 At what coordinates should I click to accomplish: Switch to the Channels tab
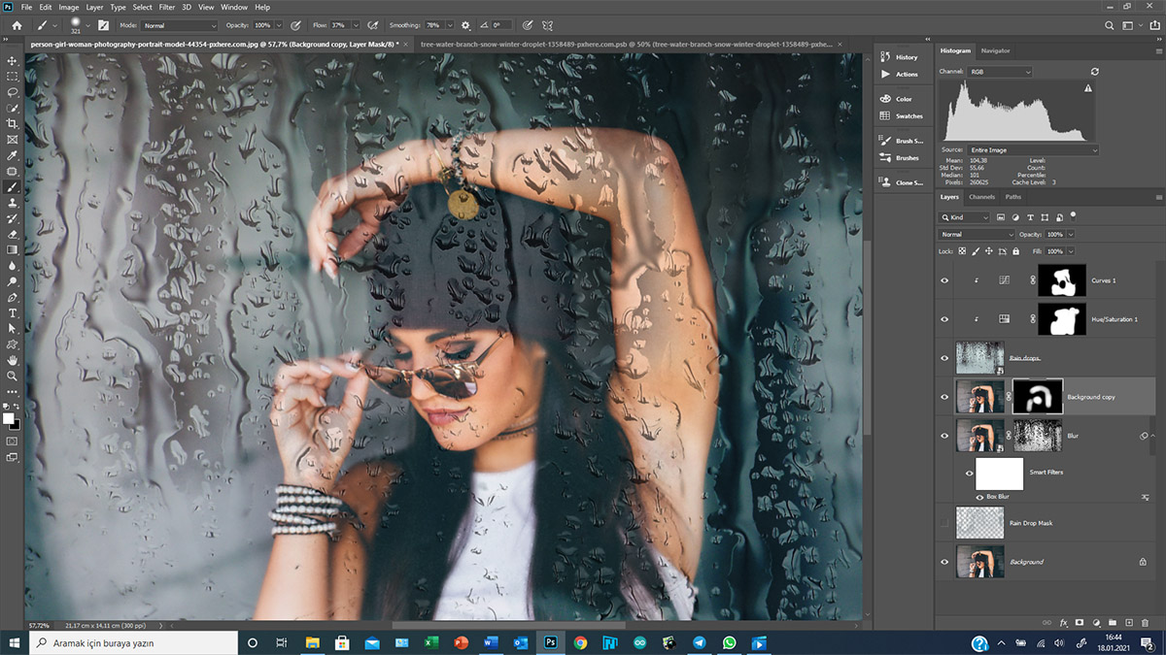[x=981, y=197]
